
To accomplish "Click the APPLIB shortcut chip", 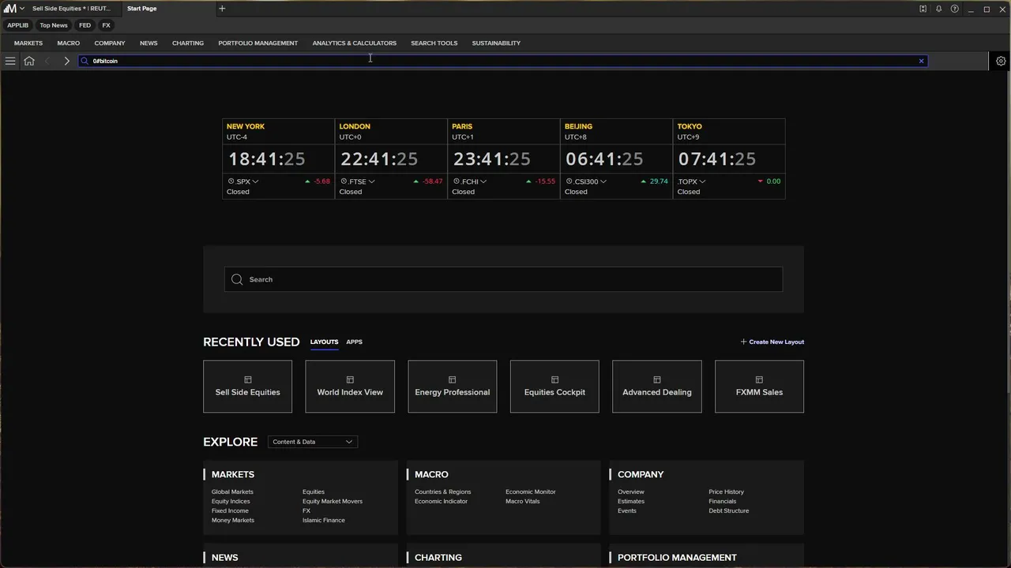I will click(x=17, y=25).
